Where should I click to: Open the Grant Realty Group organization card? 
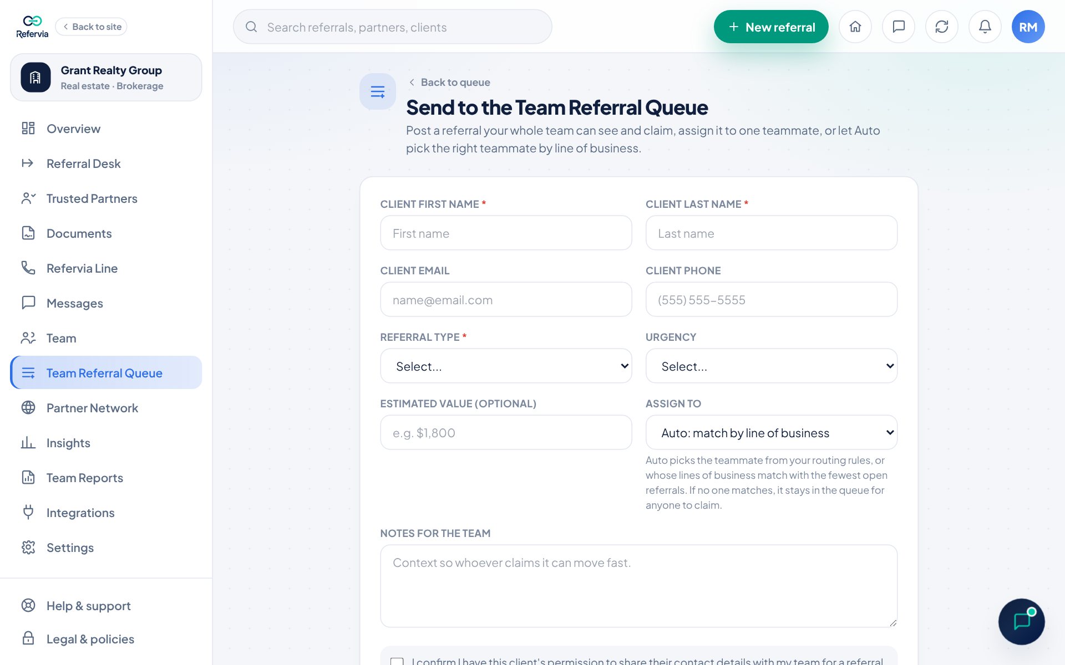click(x=106, y=77)
